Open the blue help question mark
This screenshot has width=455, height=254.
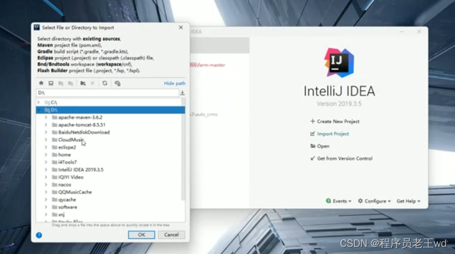(x=39, y=235)
